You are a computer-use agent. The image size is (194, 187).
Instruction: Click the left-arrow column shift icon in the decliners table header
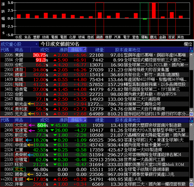(x=191, y=118)
